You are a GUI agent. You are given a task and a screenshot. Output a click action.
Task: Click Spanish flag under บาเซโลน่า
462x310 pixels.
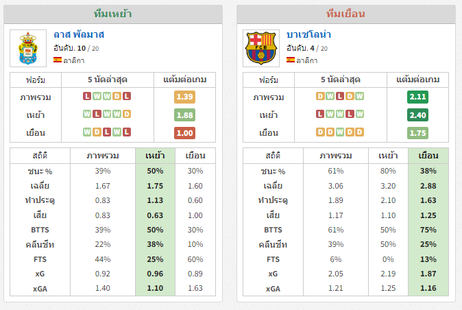[x=291, y=60]
